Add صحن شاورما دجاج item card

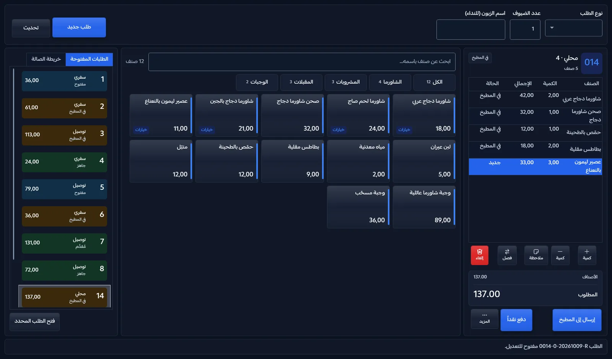[x=293, y=115]
